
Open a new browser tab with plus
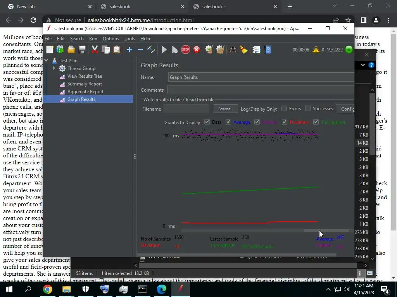tap(290, 7)
